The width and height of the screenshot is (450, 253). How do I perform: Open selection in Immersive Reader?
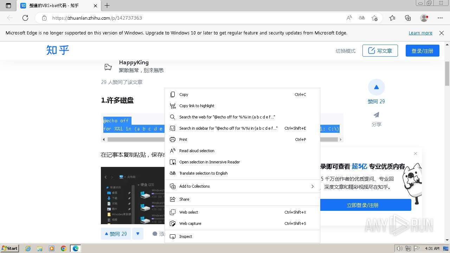[x=242, y=162]
